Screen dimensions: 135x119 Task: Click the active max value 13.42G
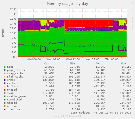click(x=126, y=106)
